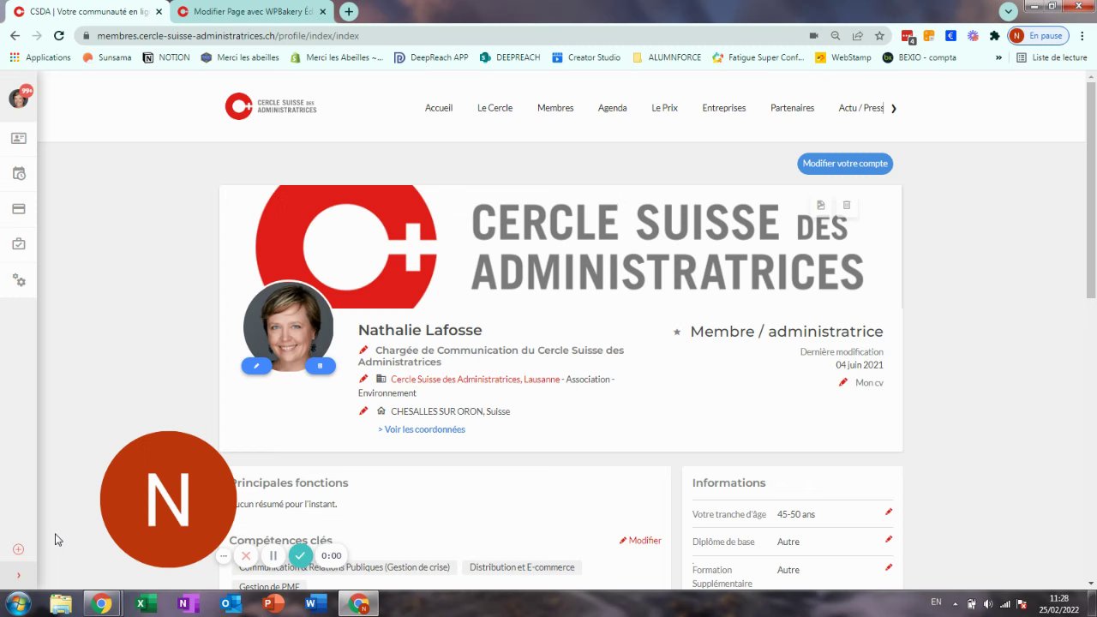This screenshot has width=1097, height=617.
Task: Open the Extensions puzzle icon
Action: 994,36
